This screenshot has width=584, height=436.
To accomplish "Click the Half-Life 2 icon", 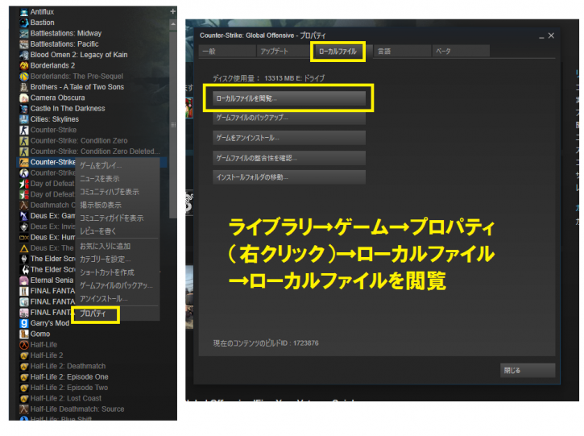I will [x=24, y=355].
